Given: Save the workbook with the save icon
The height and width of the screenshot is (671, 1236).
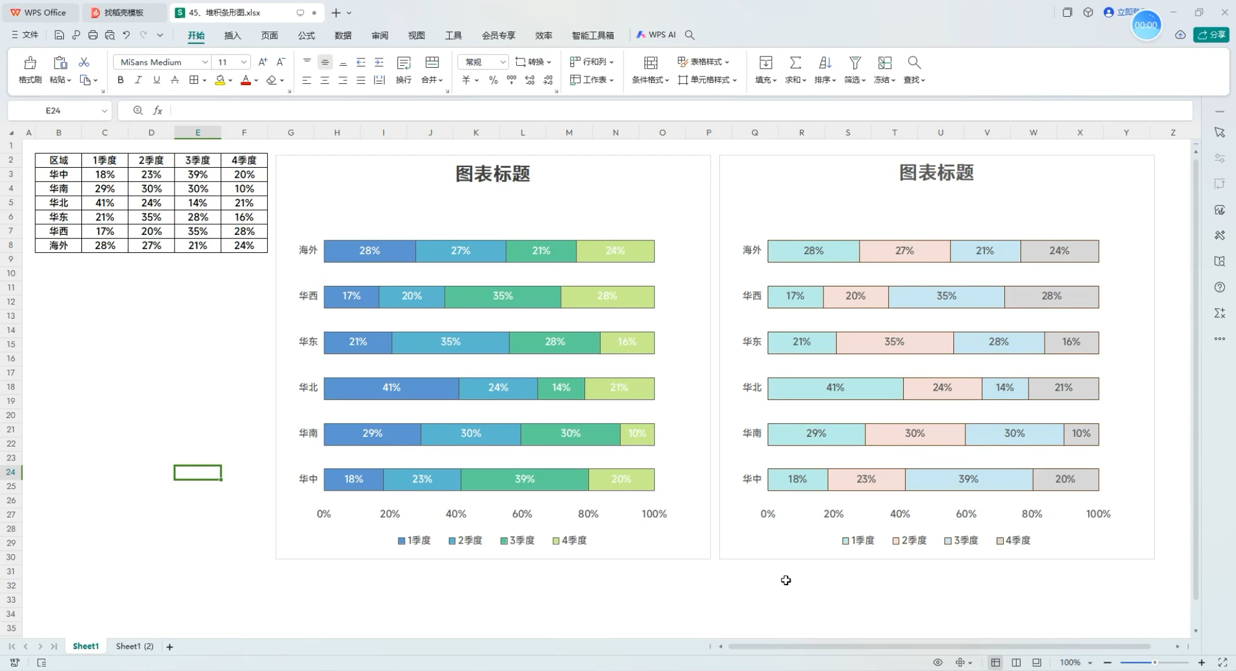Looking at the screenshot, I should pyautogui.click(x=59, y=35).
